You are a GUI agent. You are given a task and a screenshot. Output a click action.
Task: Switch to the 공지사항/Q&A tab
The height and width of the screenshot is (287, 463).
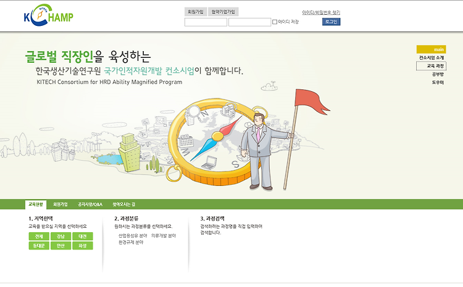(x=90, y=204)
